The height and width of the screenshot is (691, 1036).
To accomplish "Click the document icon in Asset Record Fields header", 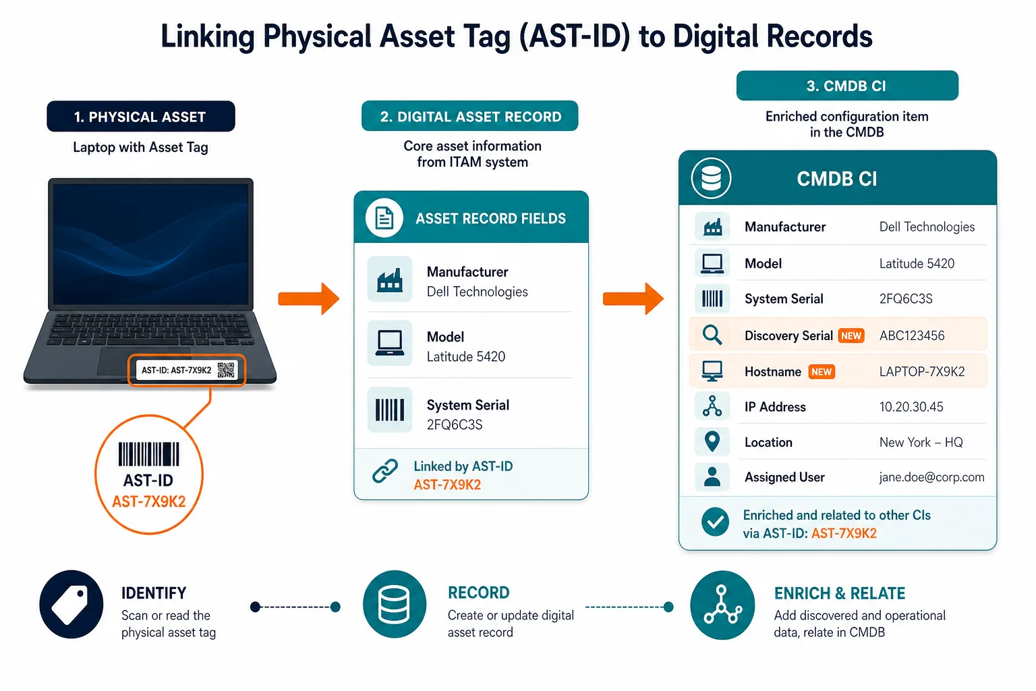I will [x=384, y=218].
